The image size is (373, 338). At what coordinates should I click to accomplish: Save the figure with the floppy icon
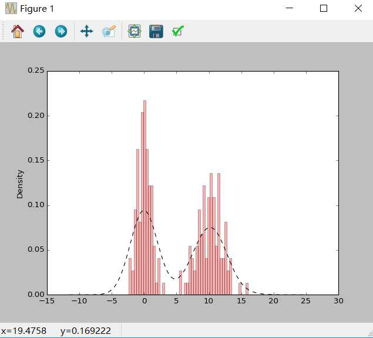coord(156,31)
